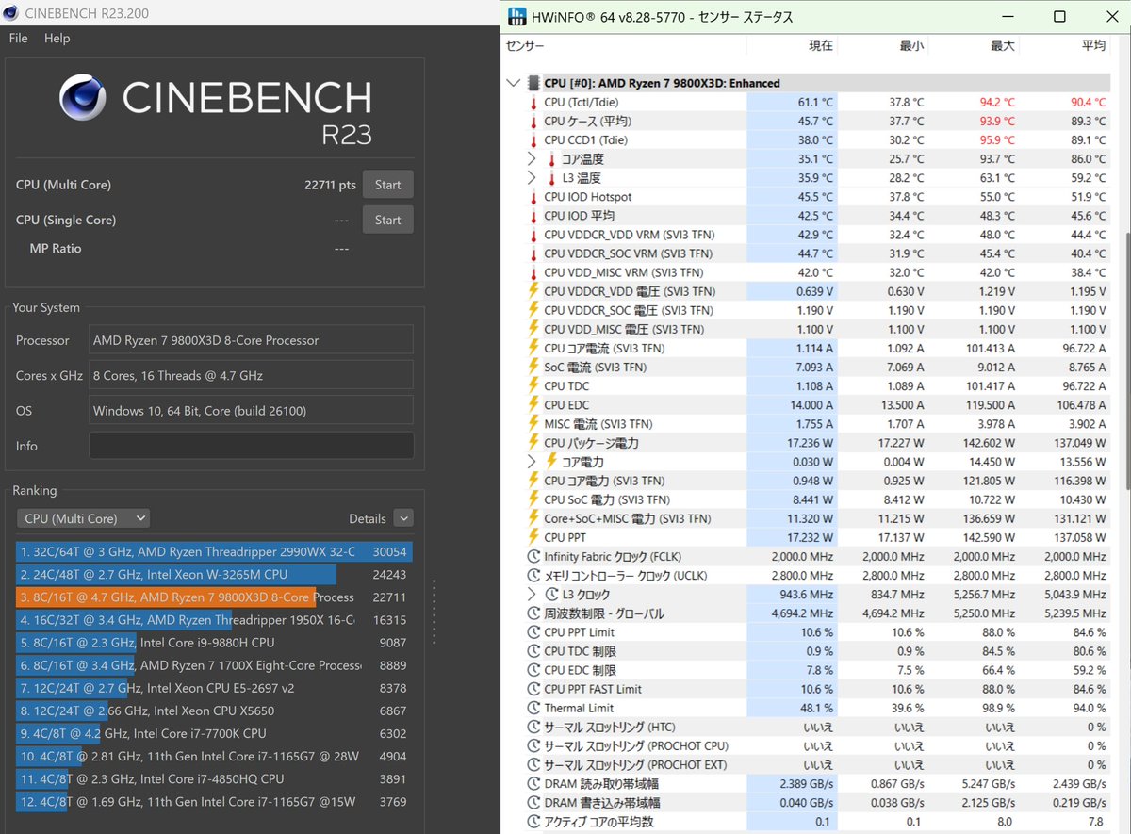Viewport: 1131px width, 834px height.
Task: Click lightning icon beside MISC 電流 row
Action: (533, 424)
